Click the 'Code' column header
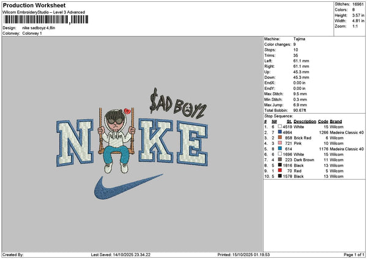 323,122
